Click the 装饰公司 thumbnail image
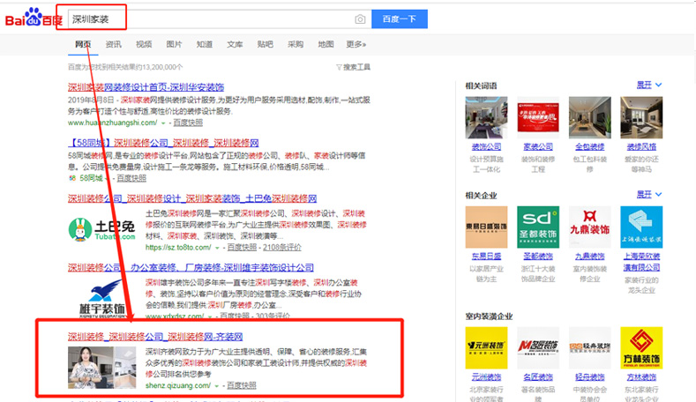696x402 pixels. pos(486,117)
